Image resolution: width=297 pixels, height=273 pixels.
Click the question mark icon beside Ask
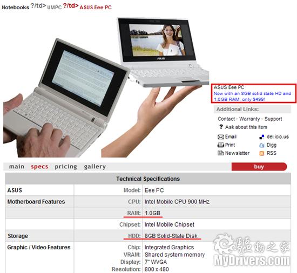221,127
